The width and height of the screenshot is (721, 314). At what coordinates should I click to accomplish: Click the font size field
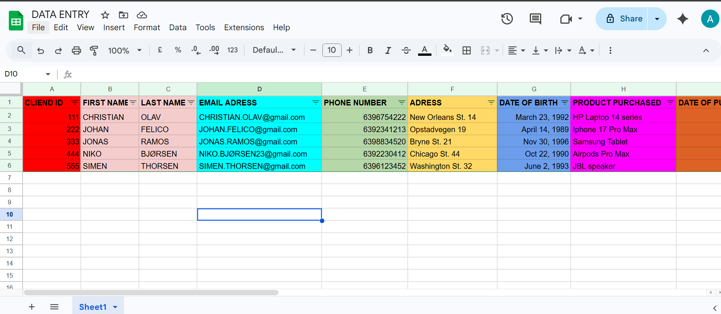click(332, 50)
